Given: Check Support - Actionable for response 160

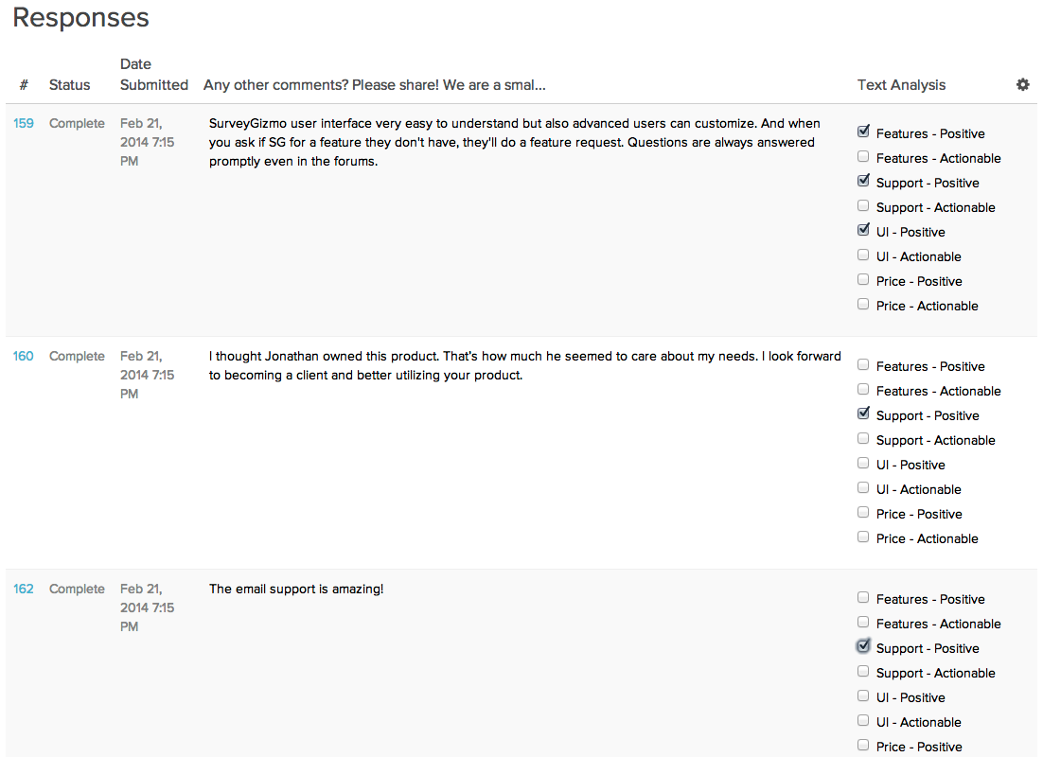Looking at the screenshot, I should click(863, 438).
